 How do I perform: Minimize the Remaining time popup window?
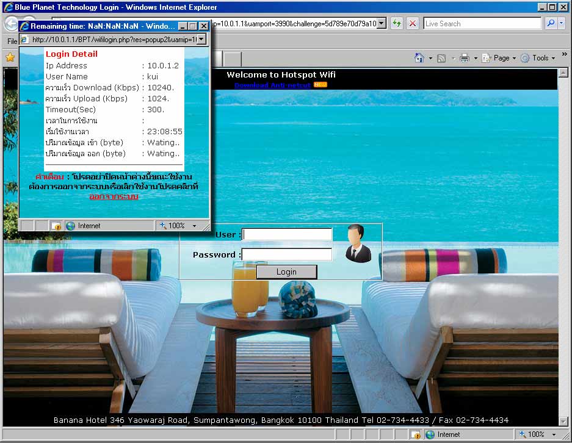pos(183,26)
